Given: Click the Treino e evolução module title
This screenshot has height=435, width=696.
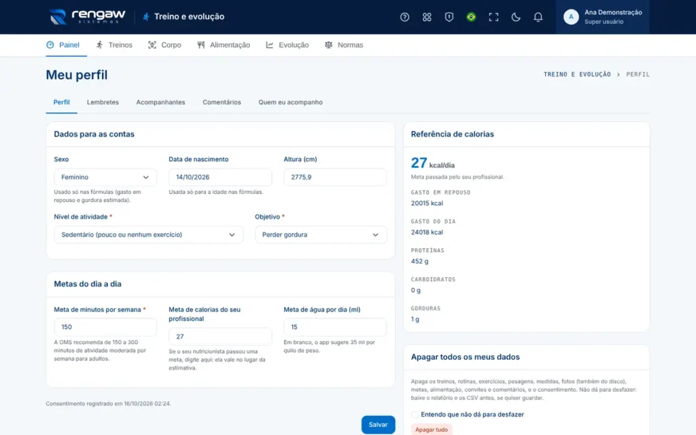Looking at the screenshot, I should click(x=189, y=17).
